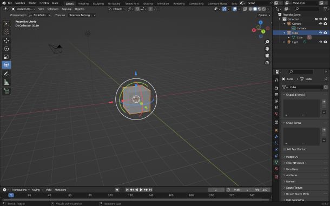This screenshot has width=330, height=206.
Task: Select the Scale tool
Action: [x=6, y=57]
